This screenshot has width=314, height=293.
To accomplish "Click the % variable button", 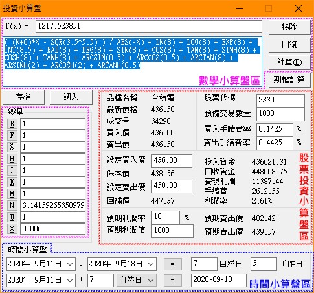I will 12,147.
